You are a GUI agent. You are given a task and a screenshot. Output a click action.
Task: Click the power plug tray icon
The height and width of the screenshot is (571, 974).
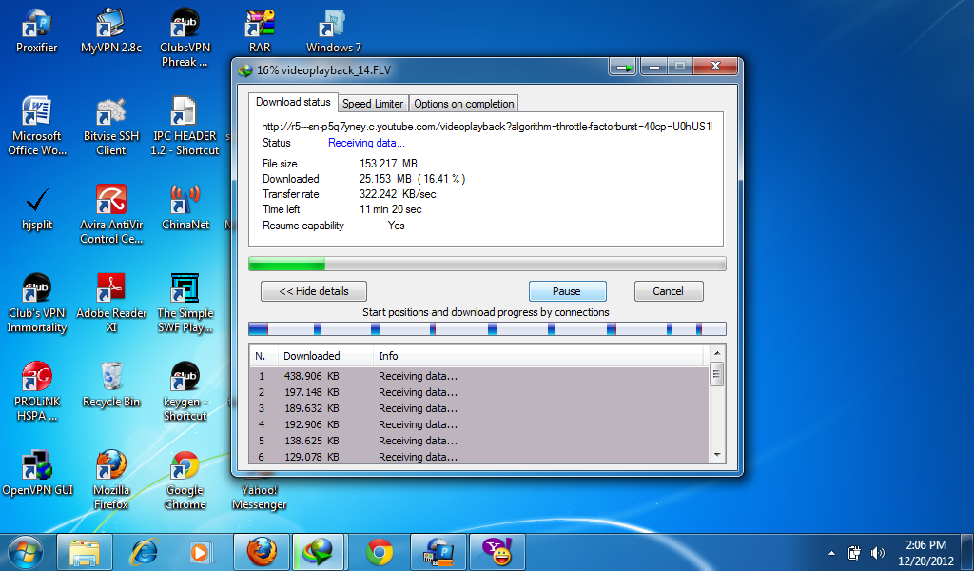[854, 553]
